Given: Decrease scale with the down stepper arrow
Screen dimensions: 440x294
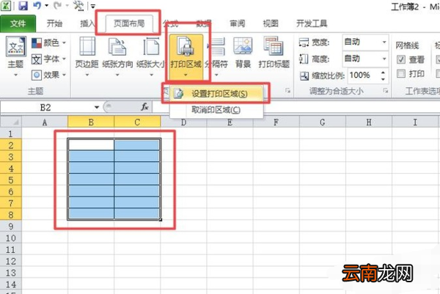Looking at the screenshot, I should 384,79.
